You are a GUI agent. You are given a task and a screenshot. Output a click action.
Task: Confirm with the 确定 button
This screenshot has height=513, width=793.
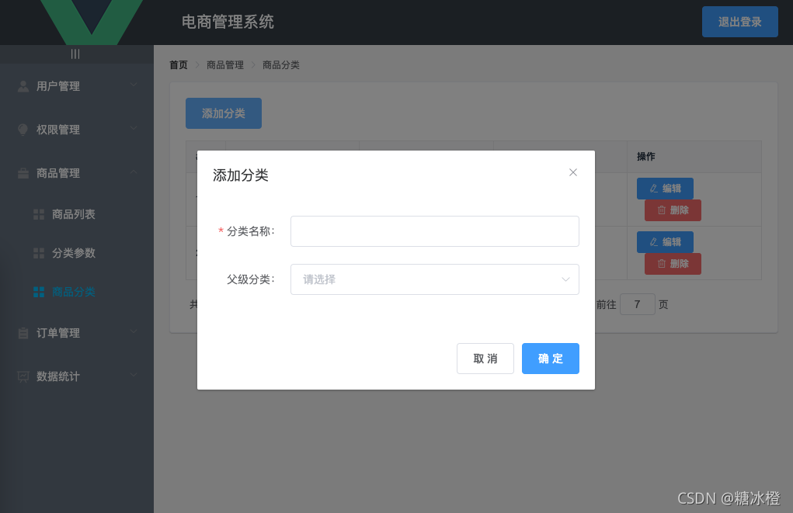pos(550,359)
